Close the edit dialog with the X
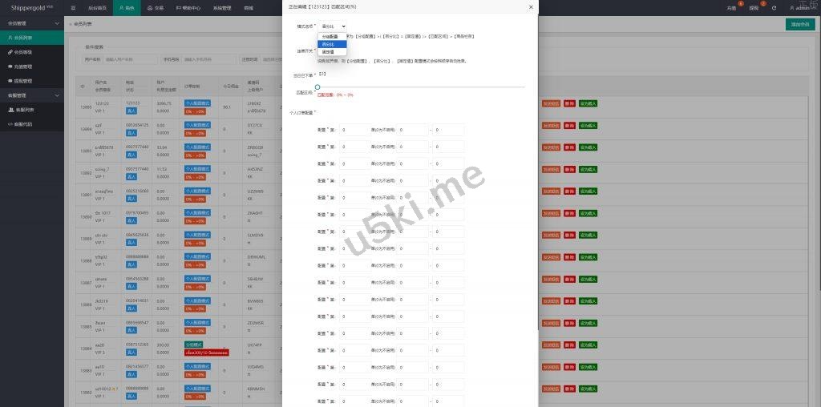 coord(530,7)
